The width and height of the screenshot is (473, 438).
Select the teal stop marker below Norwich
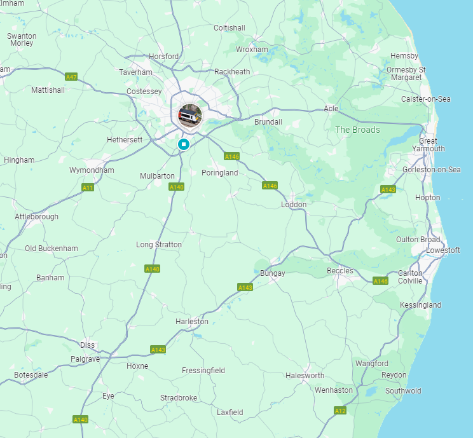point(183,144)
